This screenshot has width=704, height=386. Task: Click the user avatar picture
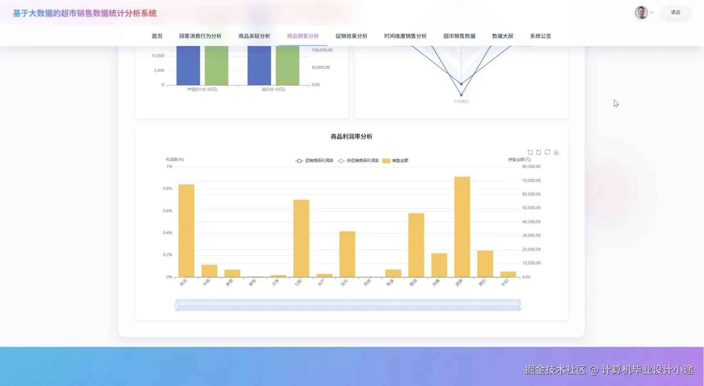(x=641, y=12)
